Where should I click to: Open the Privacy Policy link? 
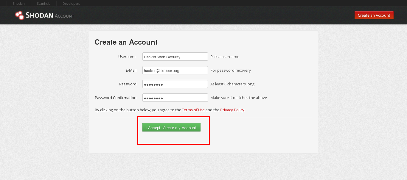pos(232,110)
